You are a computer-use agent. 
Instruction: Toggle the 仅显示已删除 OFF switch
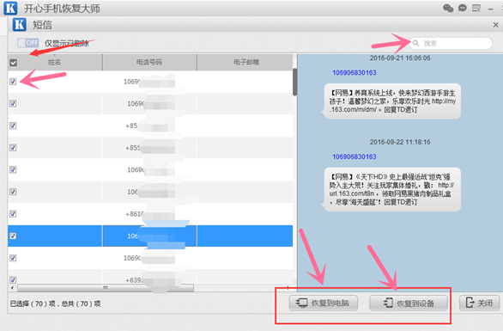(x=28, y=43)
